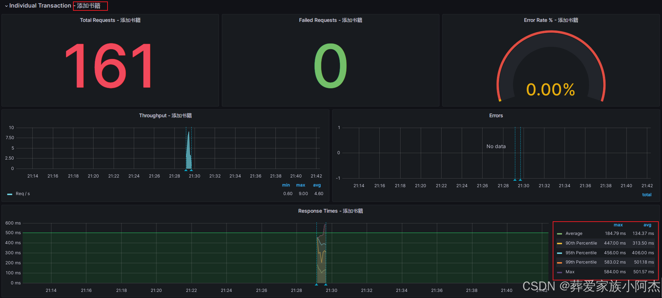Click the 0 failed requests value
The height and width of the screenshot is (298, 662).
330,66
